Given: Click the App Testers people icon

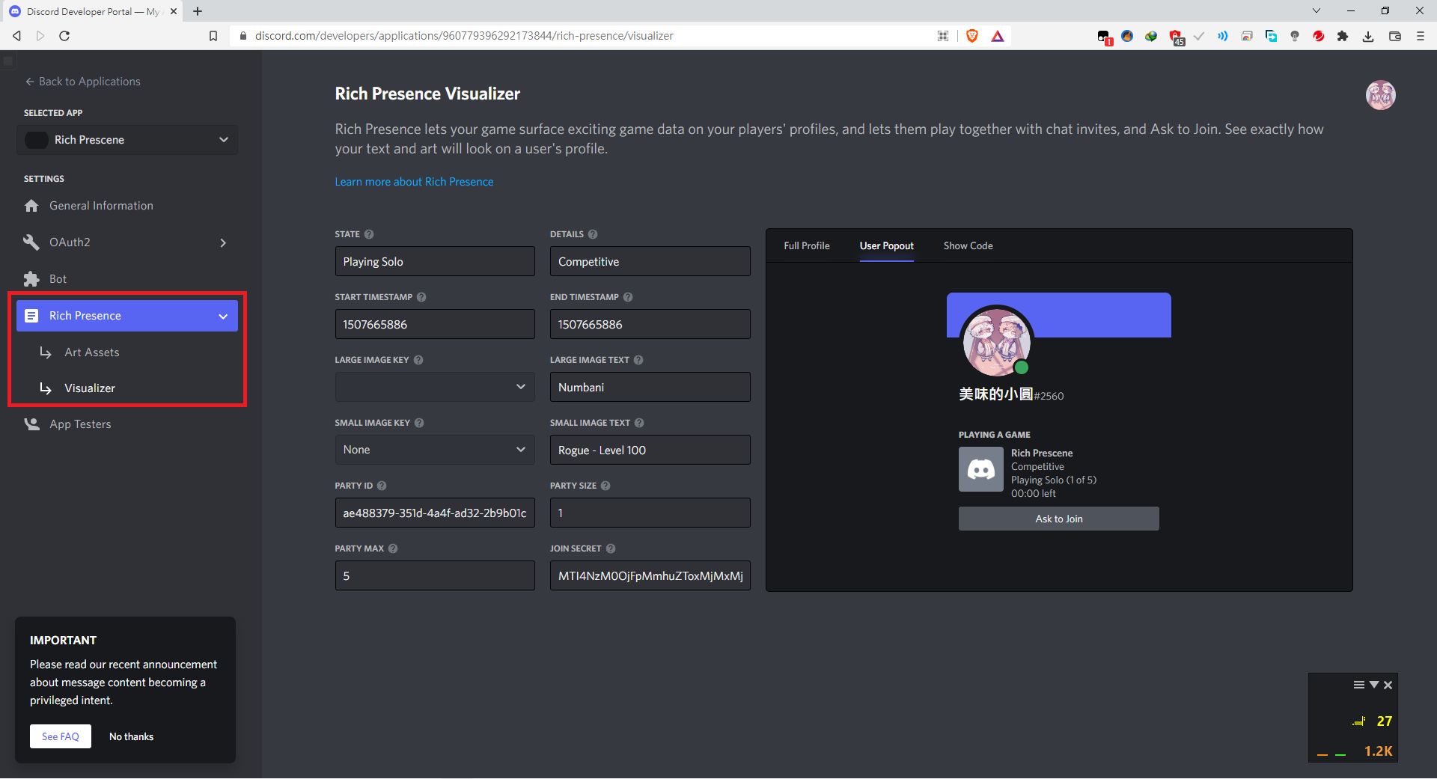Looking at the screenshot, I should point(31,424).
